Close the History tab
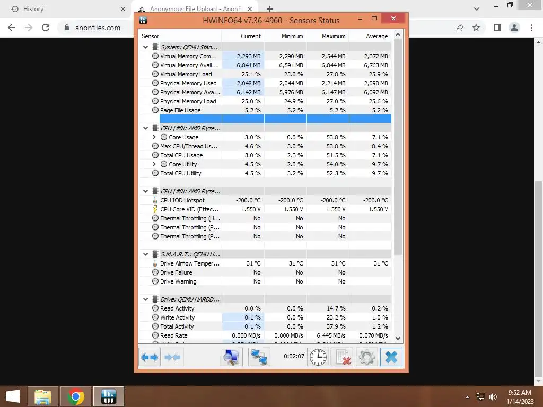 tap(123, 9)
